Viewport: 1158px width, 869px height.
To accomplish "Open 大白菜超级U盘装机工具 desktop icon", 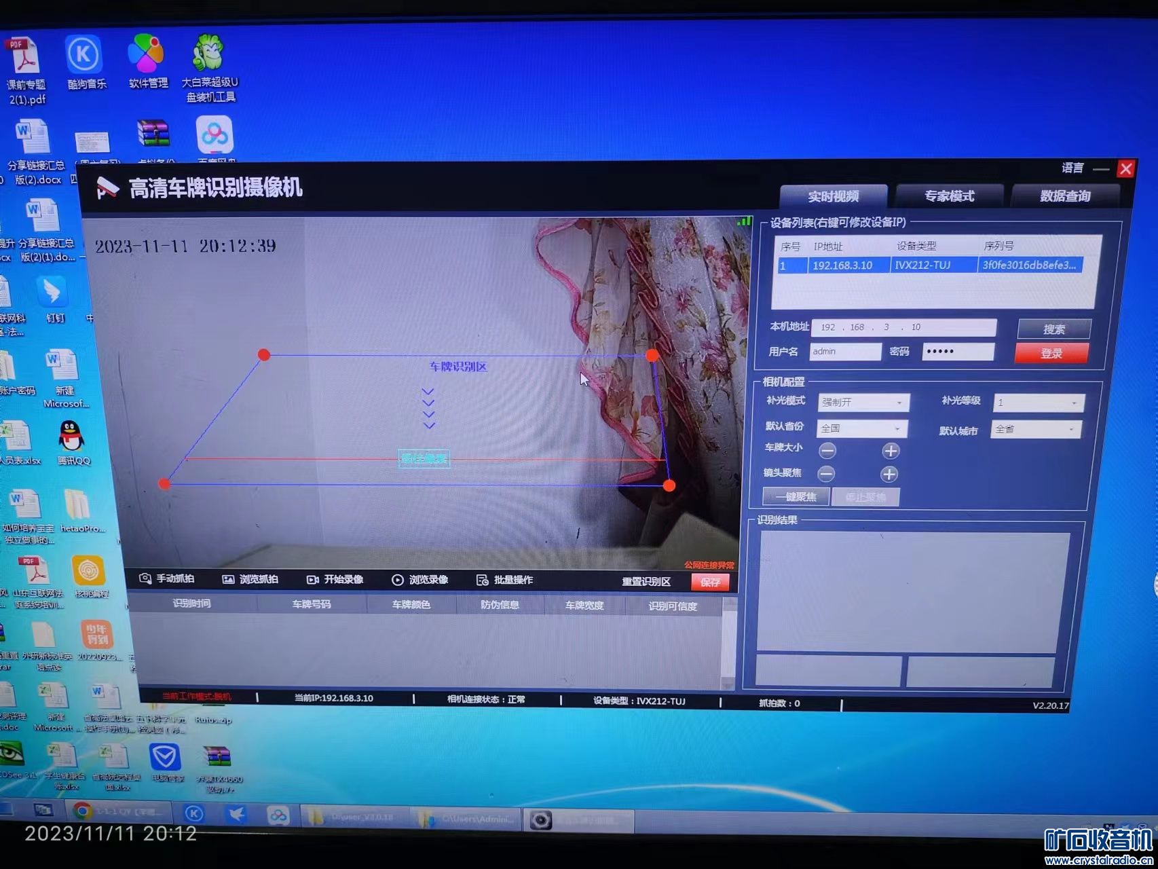I will tap(210, 69).
